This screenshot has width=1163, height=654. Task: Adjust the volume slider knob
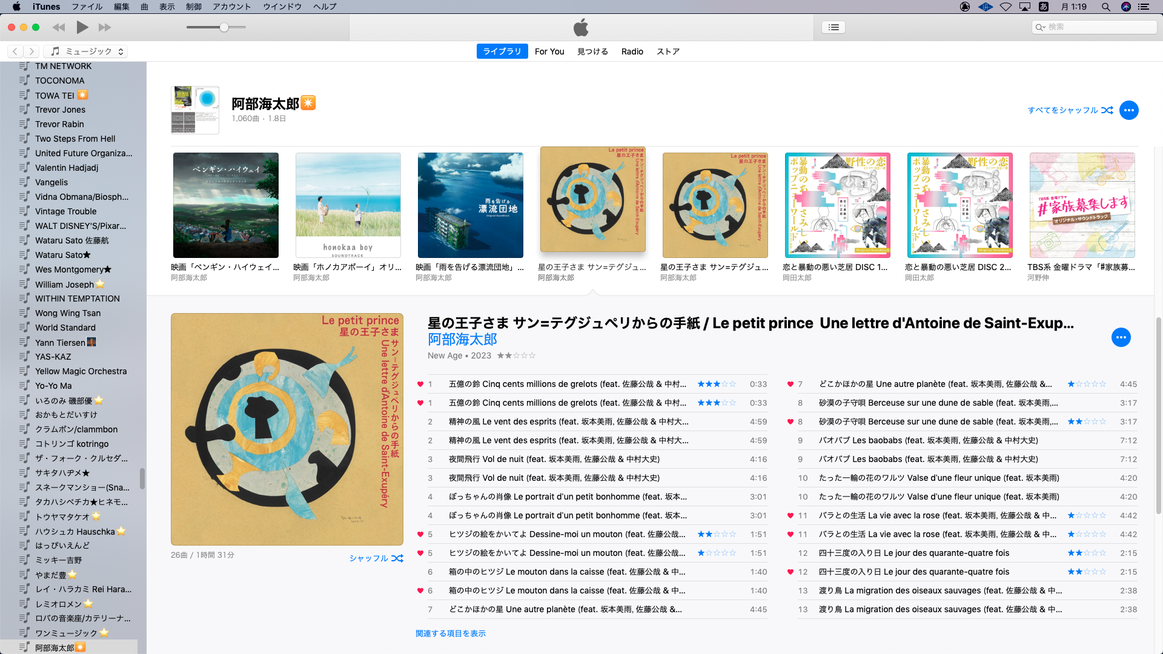(224, 27)
